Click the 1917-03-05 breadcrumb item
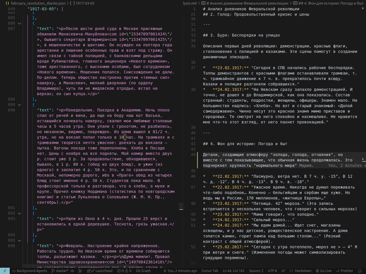Viewport: 366px width, 274px height. (85, 3)
